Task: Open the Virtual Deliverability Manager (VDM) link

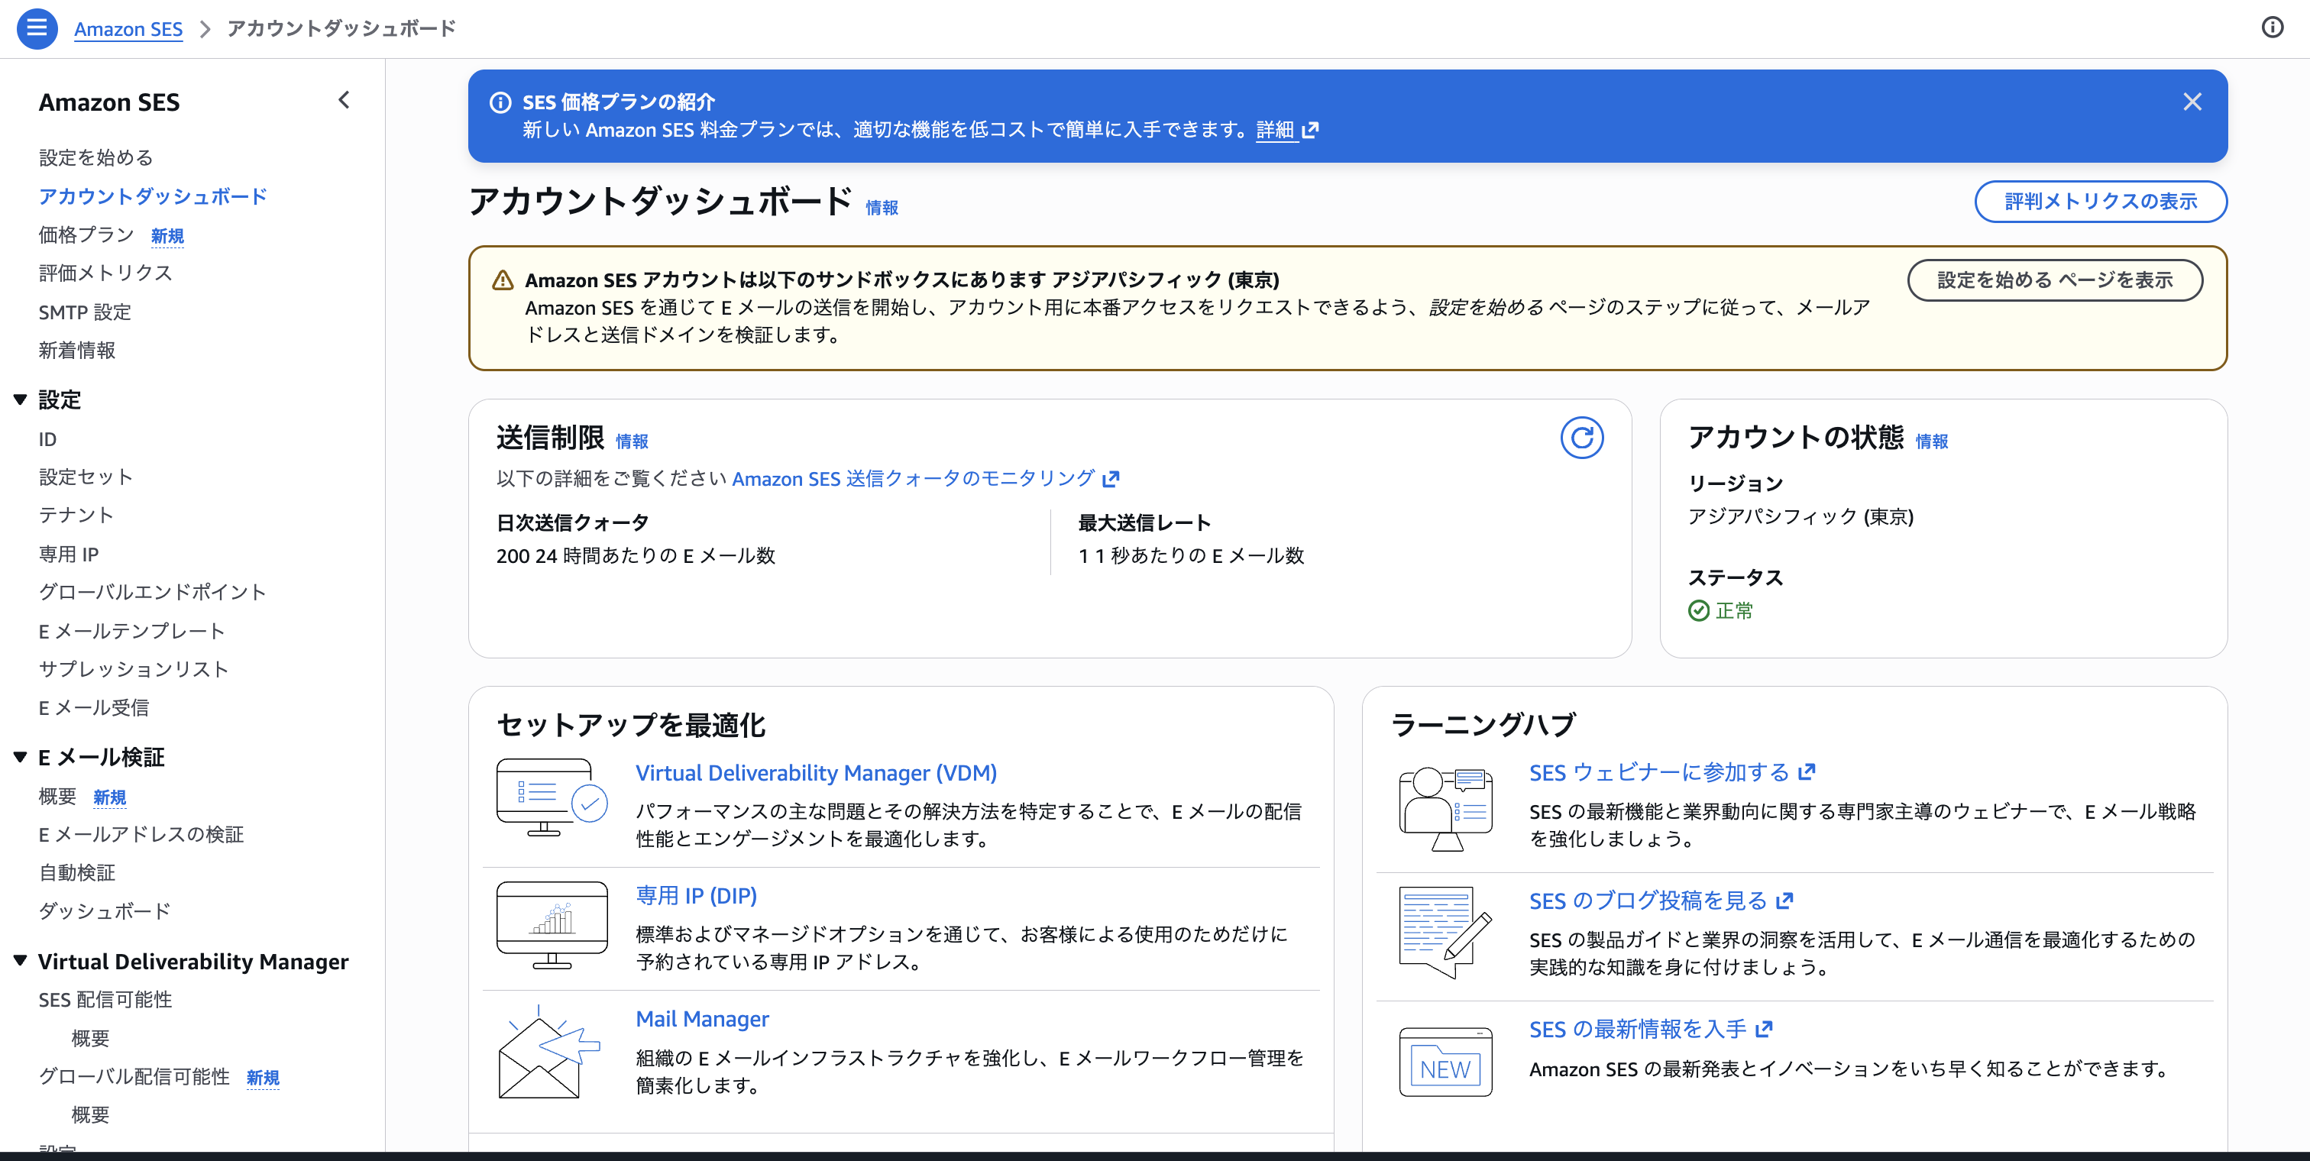Action: click(x=816, y=773)
